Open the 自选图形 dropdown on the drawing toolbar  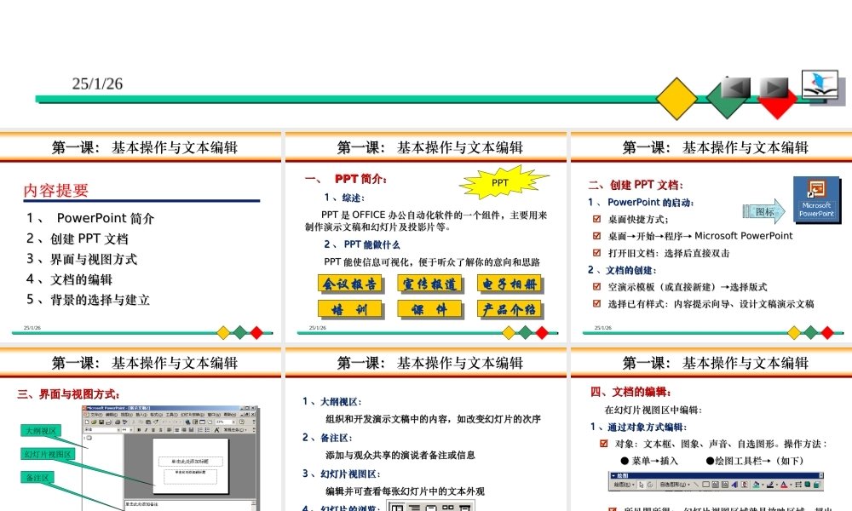point(673,485)
